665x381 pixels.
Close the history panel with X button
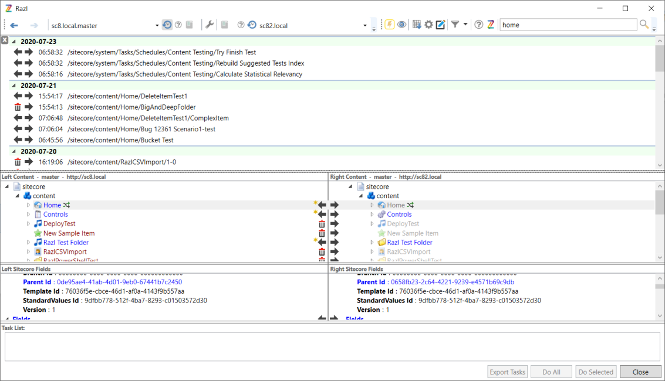coord(5,40)
